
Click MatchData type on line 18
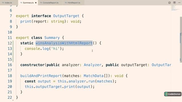pos(94,76)
